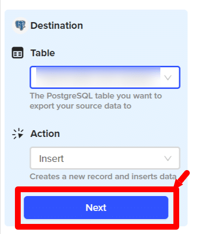Click the PostgreSQL table helper description

(96, 101)
